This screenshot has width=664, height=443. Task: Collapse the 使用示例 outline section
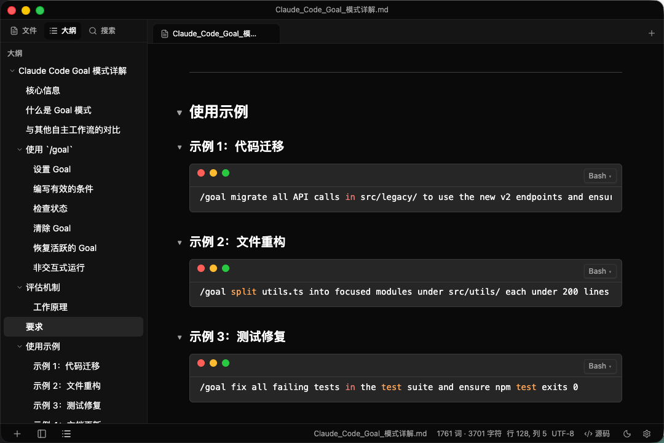[x=20, y=346]
